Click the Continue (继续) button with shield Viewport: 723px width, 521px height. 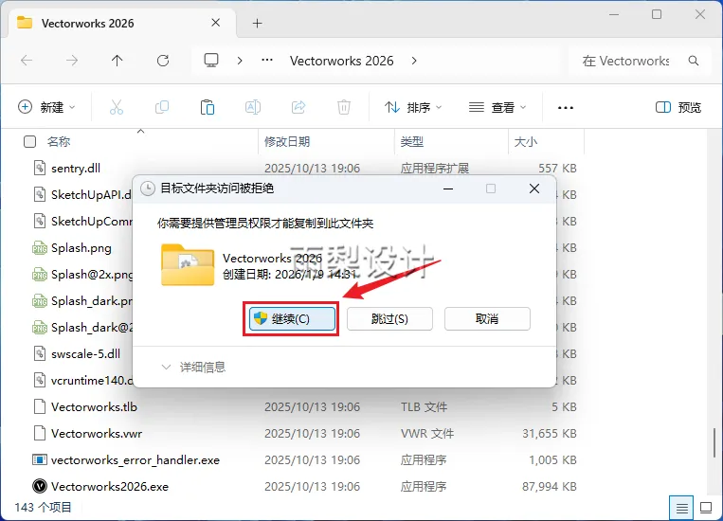pyautogui.click(x=293, y=318)
